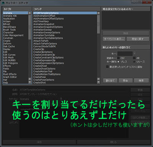
Task: Click the top up arrow of category scrollbar
Action: [x=30, y=13]
